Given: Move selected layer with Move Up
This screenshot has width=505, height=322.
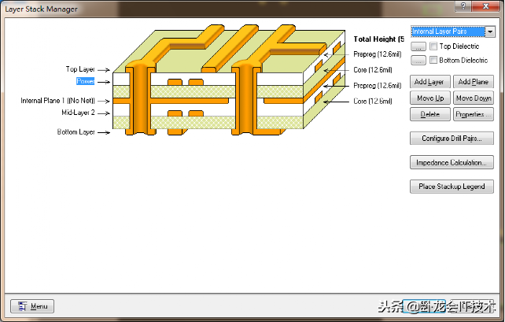Looking at the screenshot, I should pos(430,98).
